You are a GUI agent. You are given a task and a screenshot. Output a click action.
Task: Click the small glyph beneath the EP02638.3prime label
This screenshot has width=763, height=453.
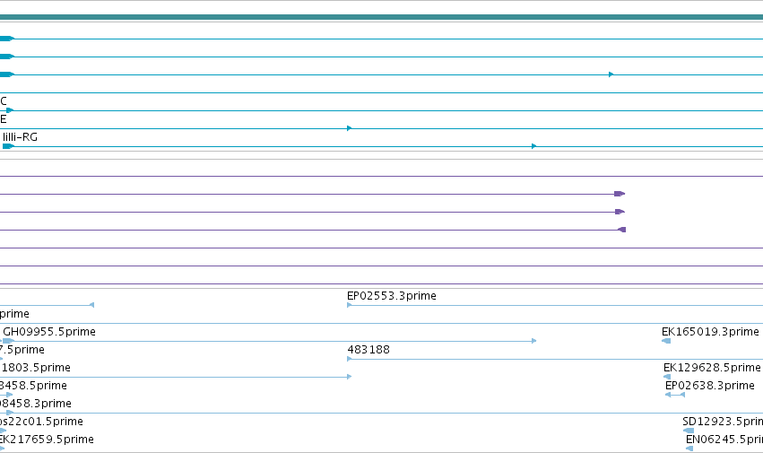[x=675, y=395]
